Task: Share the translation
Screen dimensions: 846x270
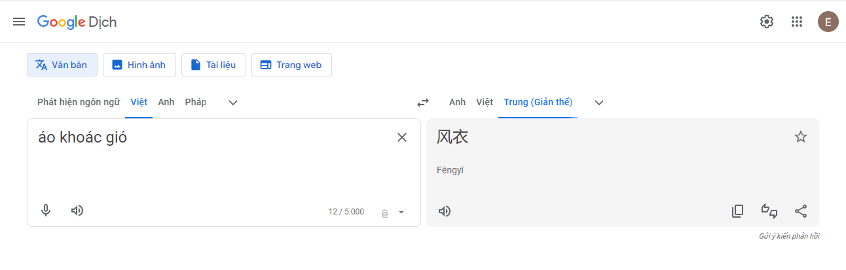Action: [801, 211]
